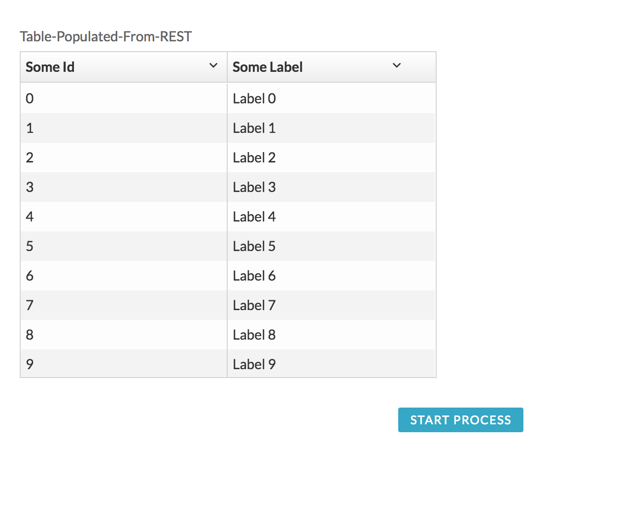
Task: Select the row with Id 6
Action: tap(228, 276)
